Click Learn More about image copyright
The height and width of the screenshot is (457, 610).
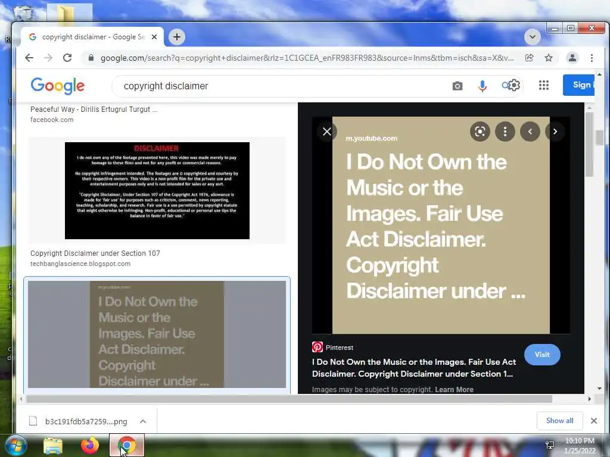click(454, 389)
